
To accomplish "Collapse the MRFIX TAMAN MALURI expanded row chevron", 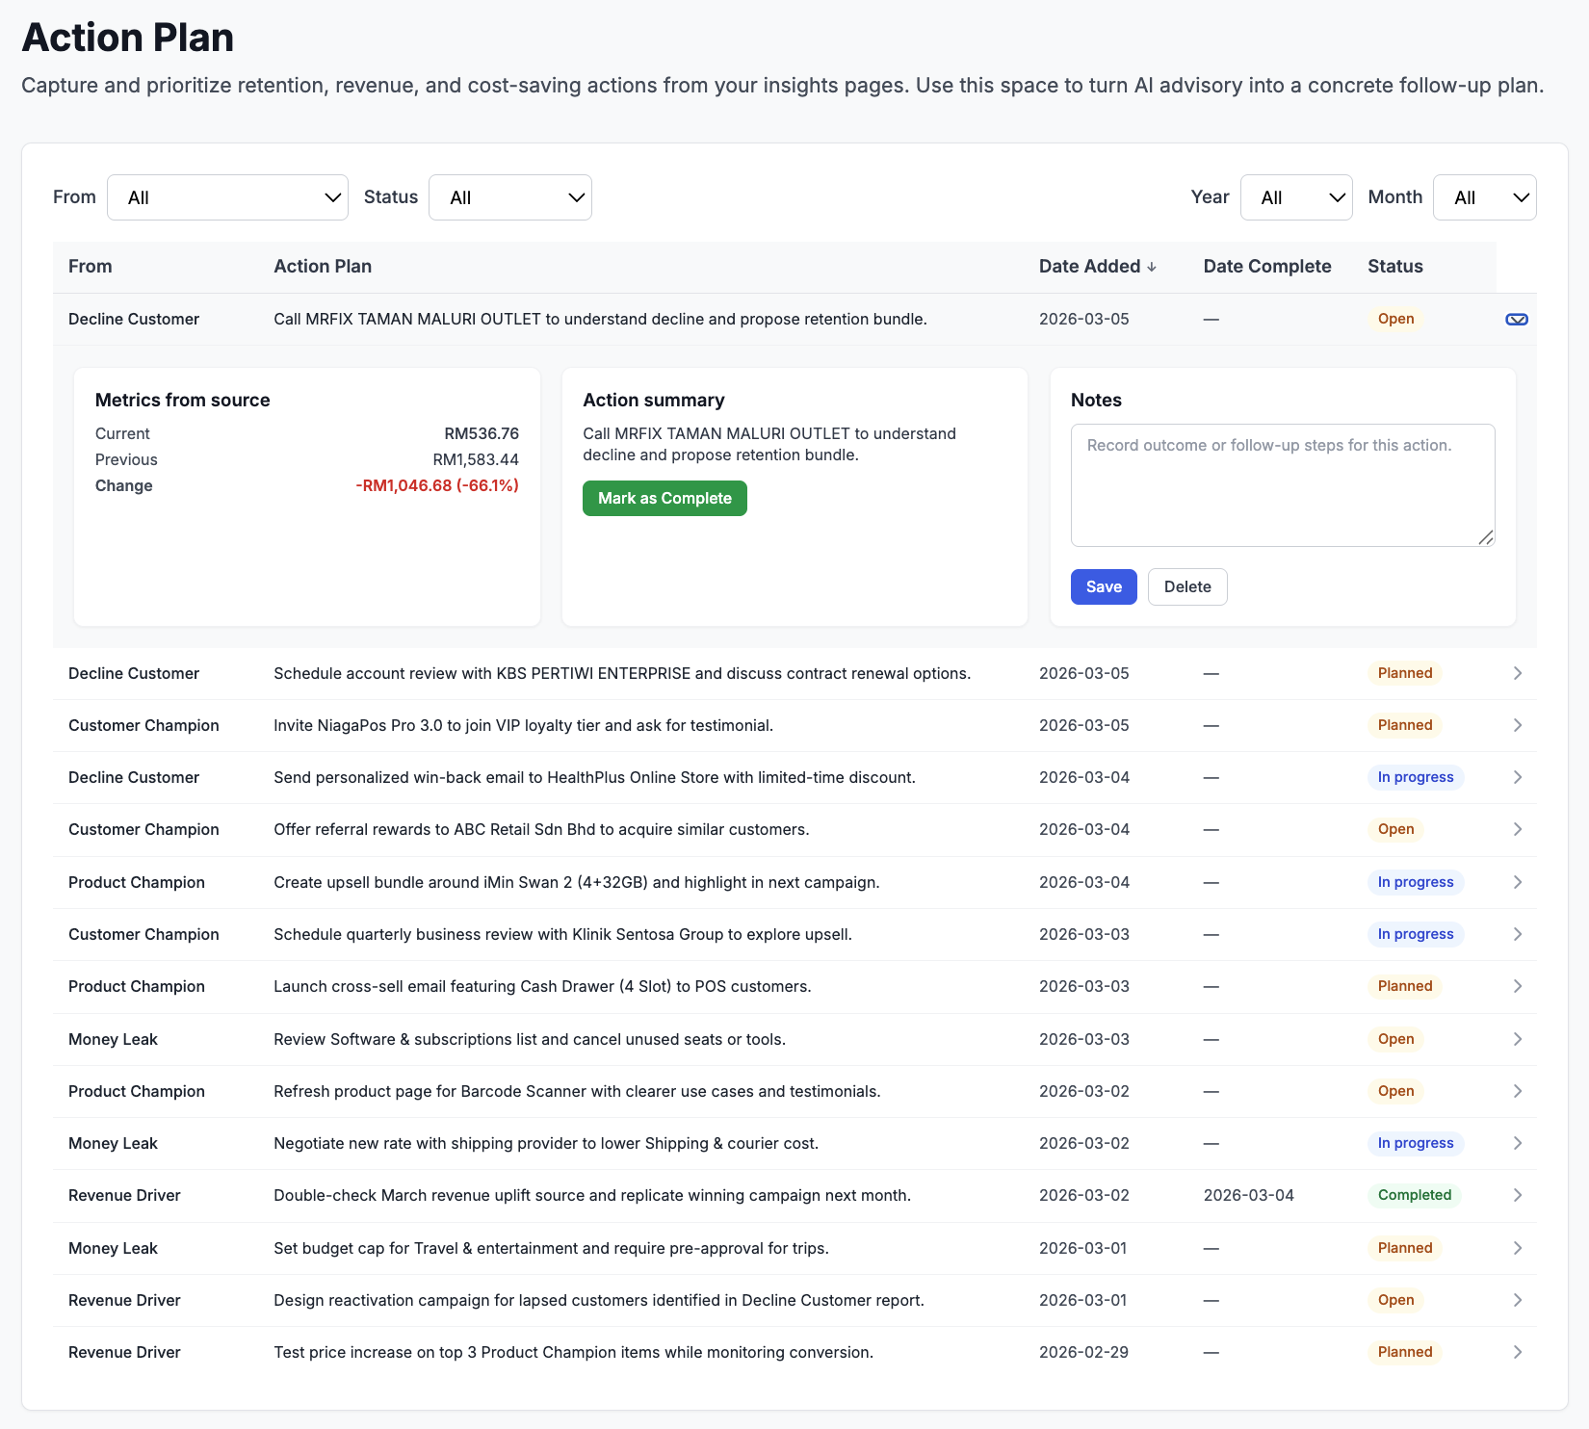I will click(x=1517, y=319).
